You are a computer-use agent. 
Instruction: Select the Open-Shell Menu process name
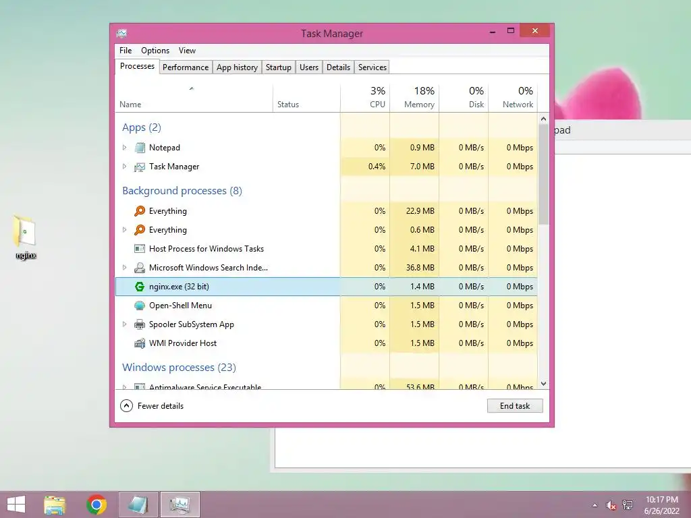click(180, 306)
